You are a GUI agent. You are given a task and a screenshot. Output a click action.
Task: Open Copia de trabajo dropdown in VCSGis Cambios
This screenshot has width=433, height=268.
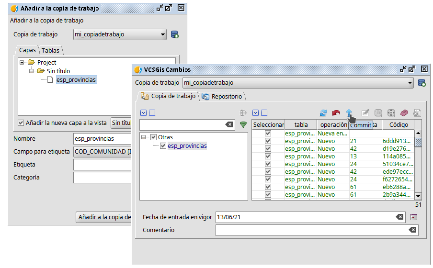coord(410,83)
